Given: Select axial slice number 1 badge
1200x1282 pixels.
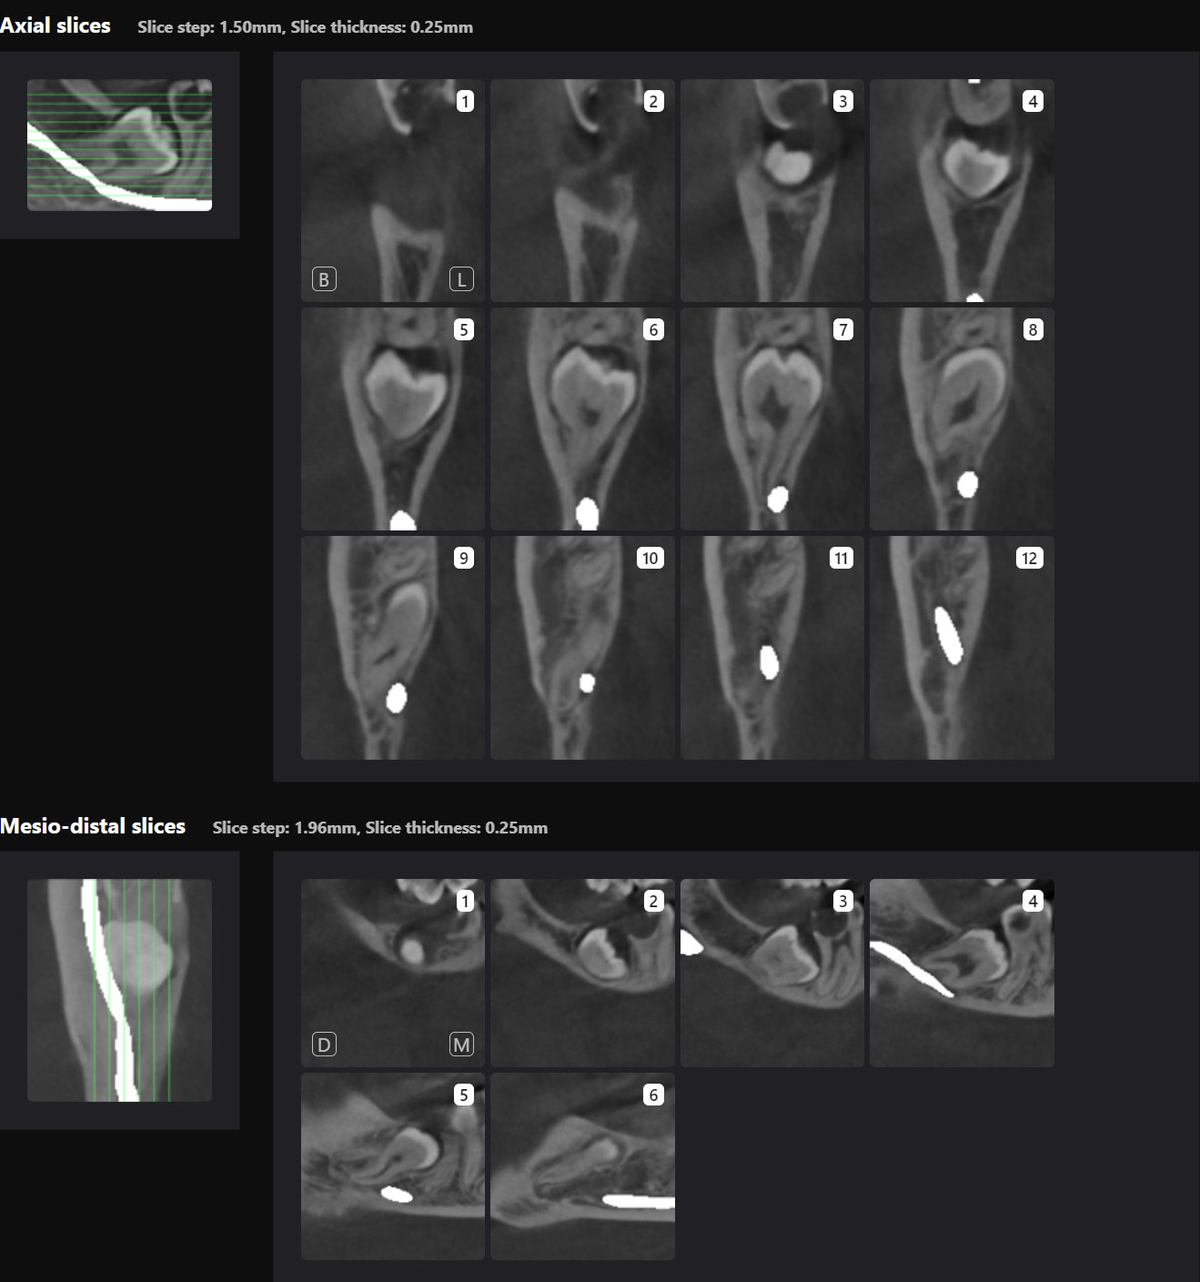Looking at the screenshot, I should click(x=466, y=100).
